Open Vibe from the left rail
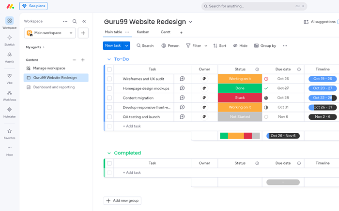This screenshot has width=339, height=211. [x=10, y=76]
